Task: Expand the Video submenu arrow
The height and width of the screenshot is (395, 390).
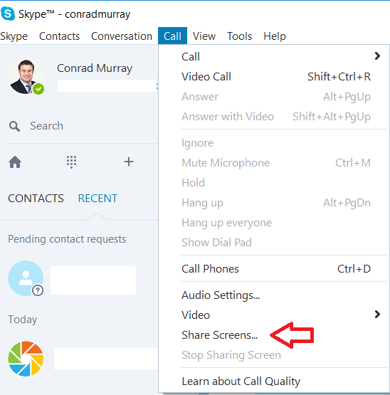Action: (x=377, y=314)
